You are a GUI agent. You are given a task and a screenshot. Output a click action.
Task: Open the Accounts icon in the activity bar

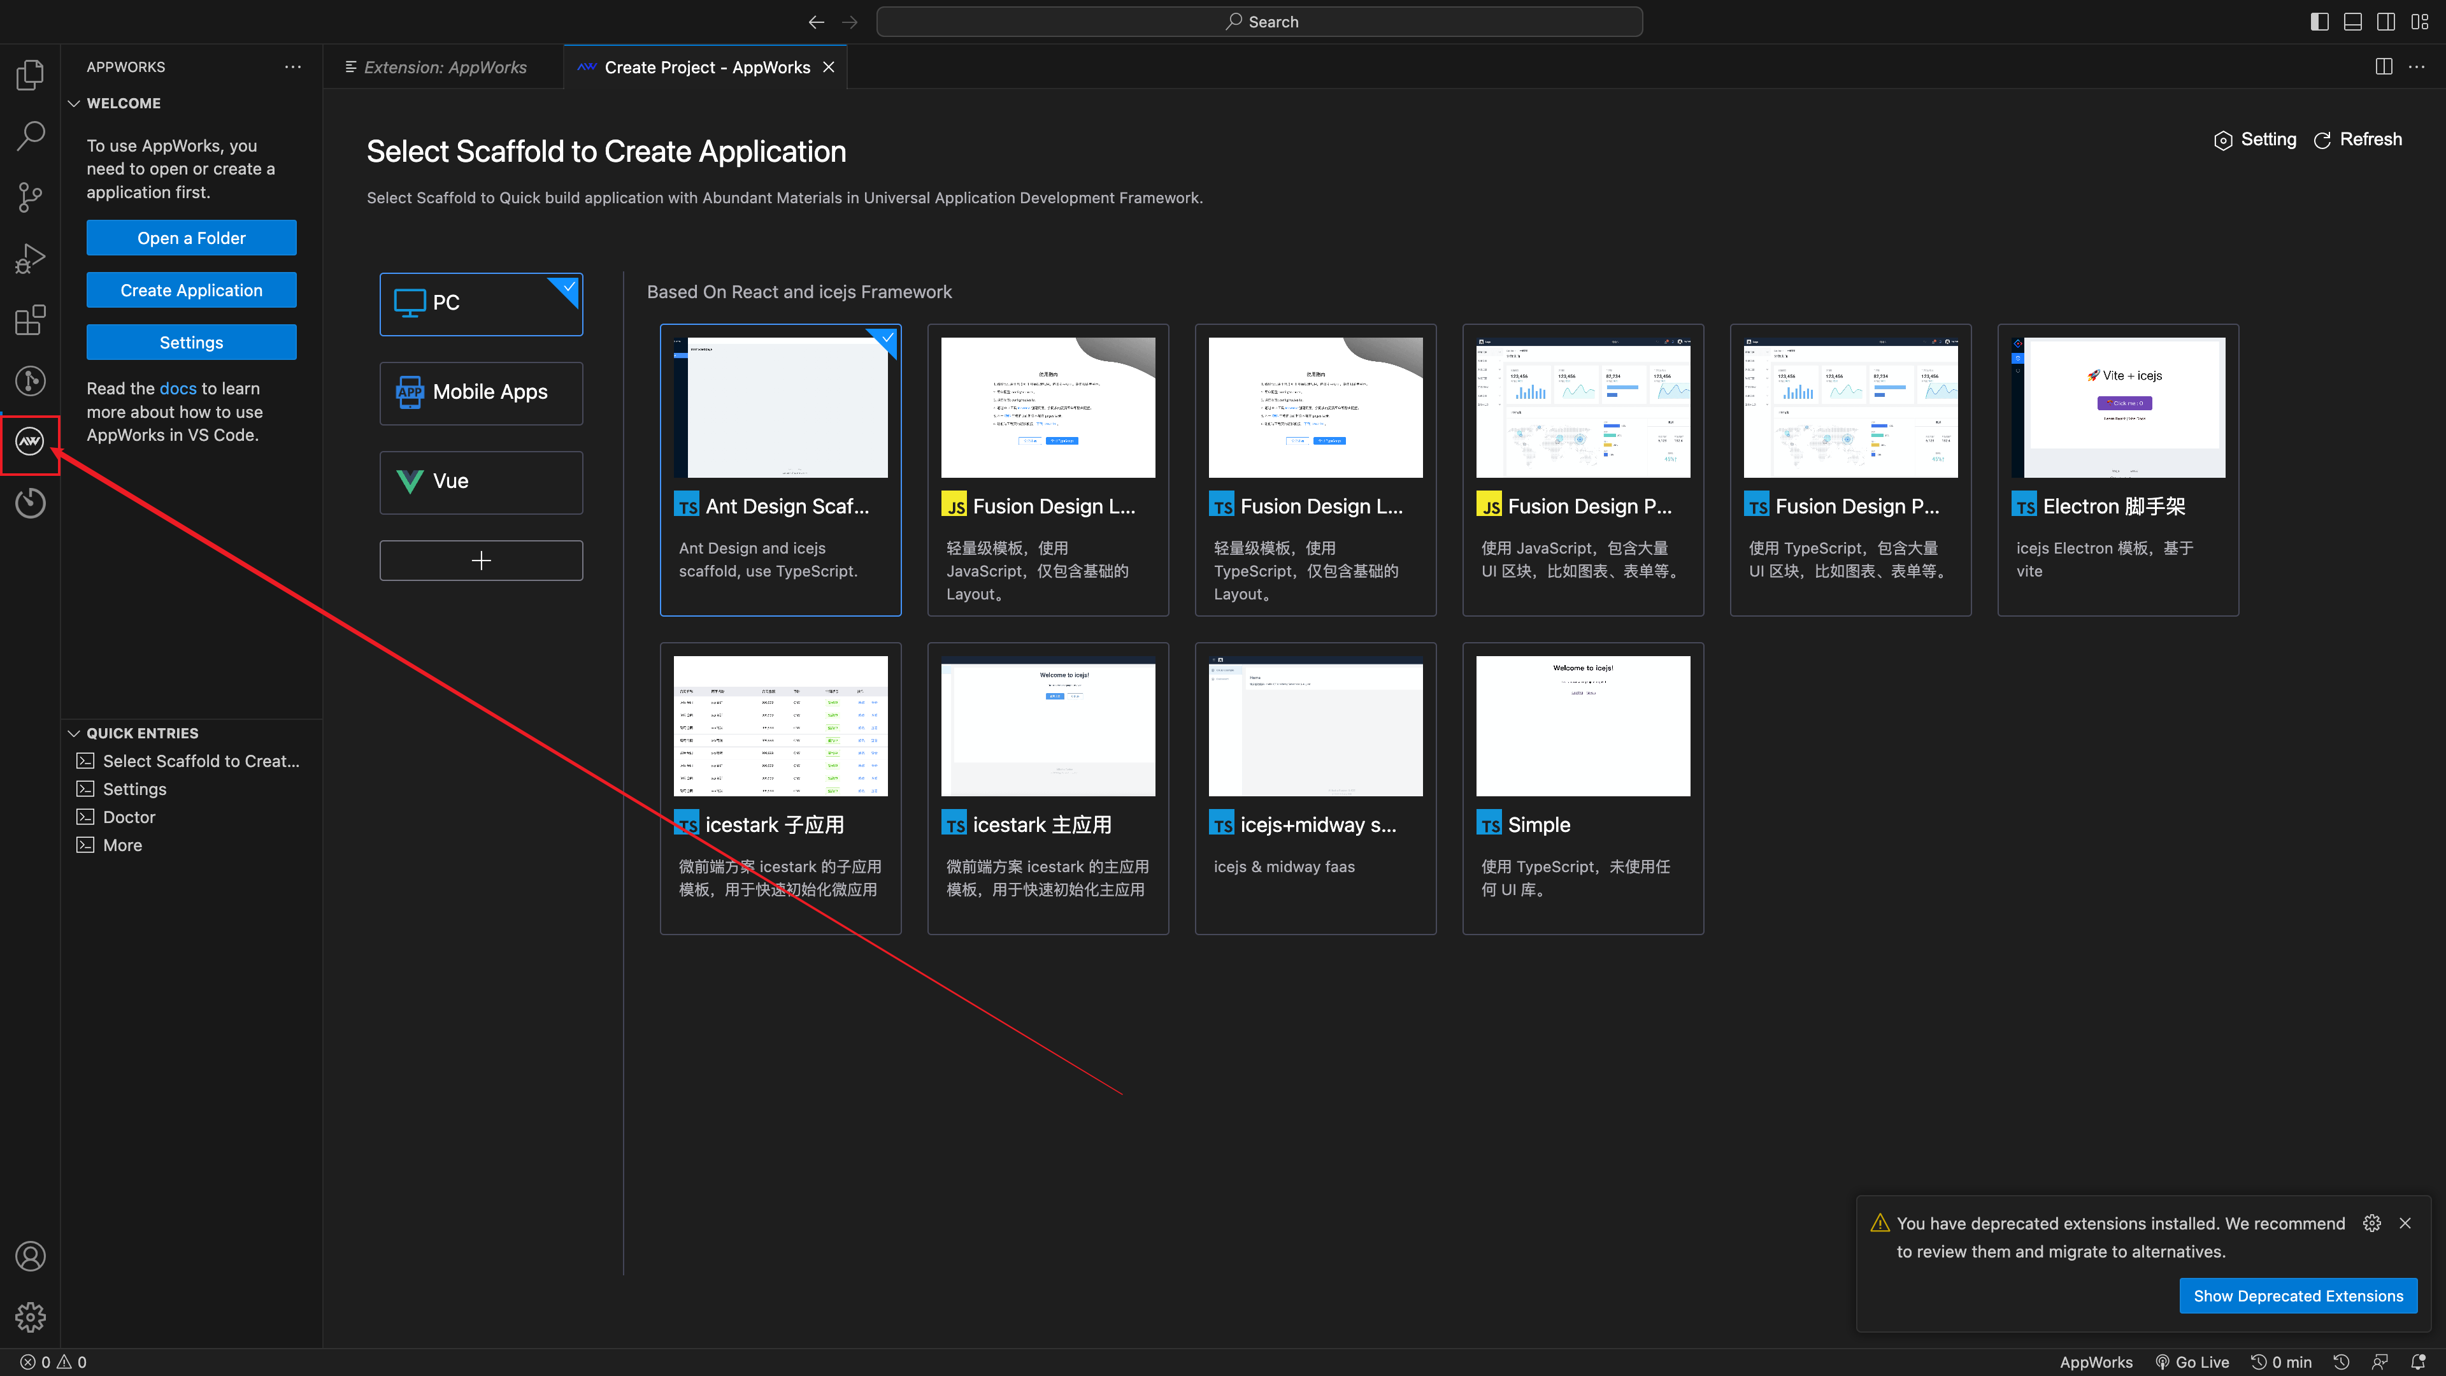pyautogui.click(x=31, y=1256)
